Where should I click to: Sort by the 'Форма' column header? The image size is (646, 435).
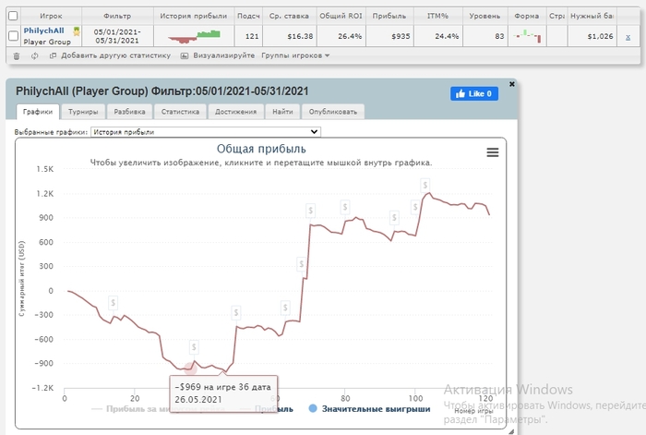pos(527,16)
